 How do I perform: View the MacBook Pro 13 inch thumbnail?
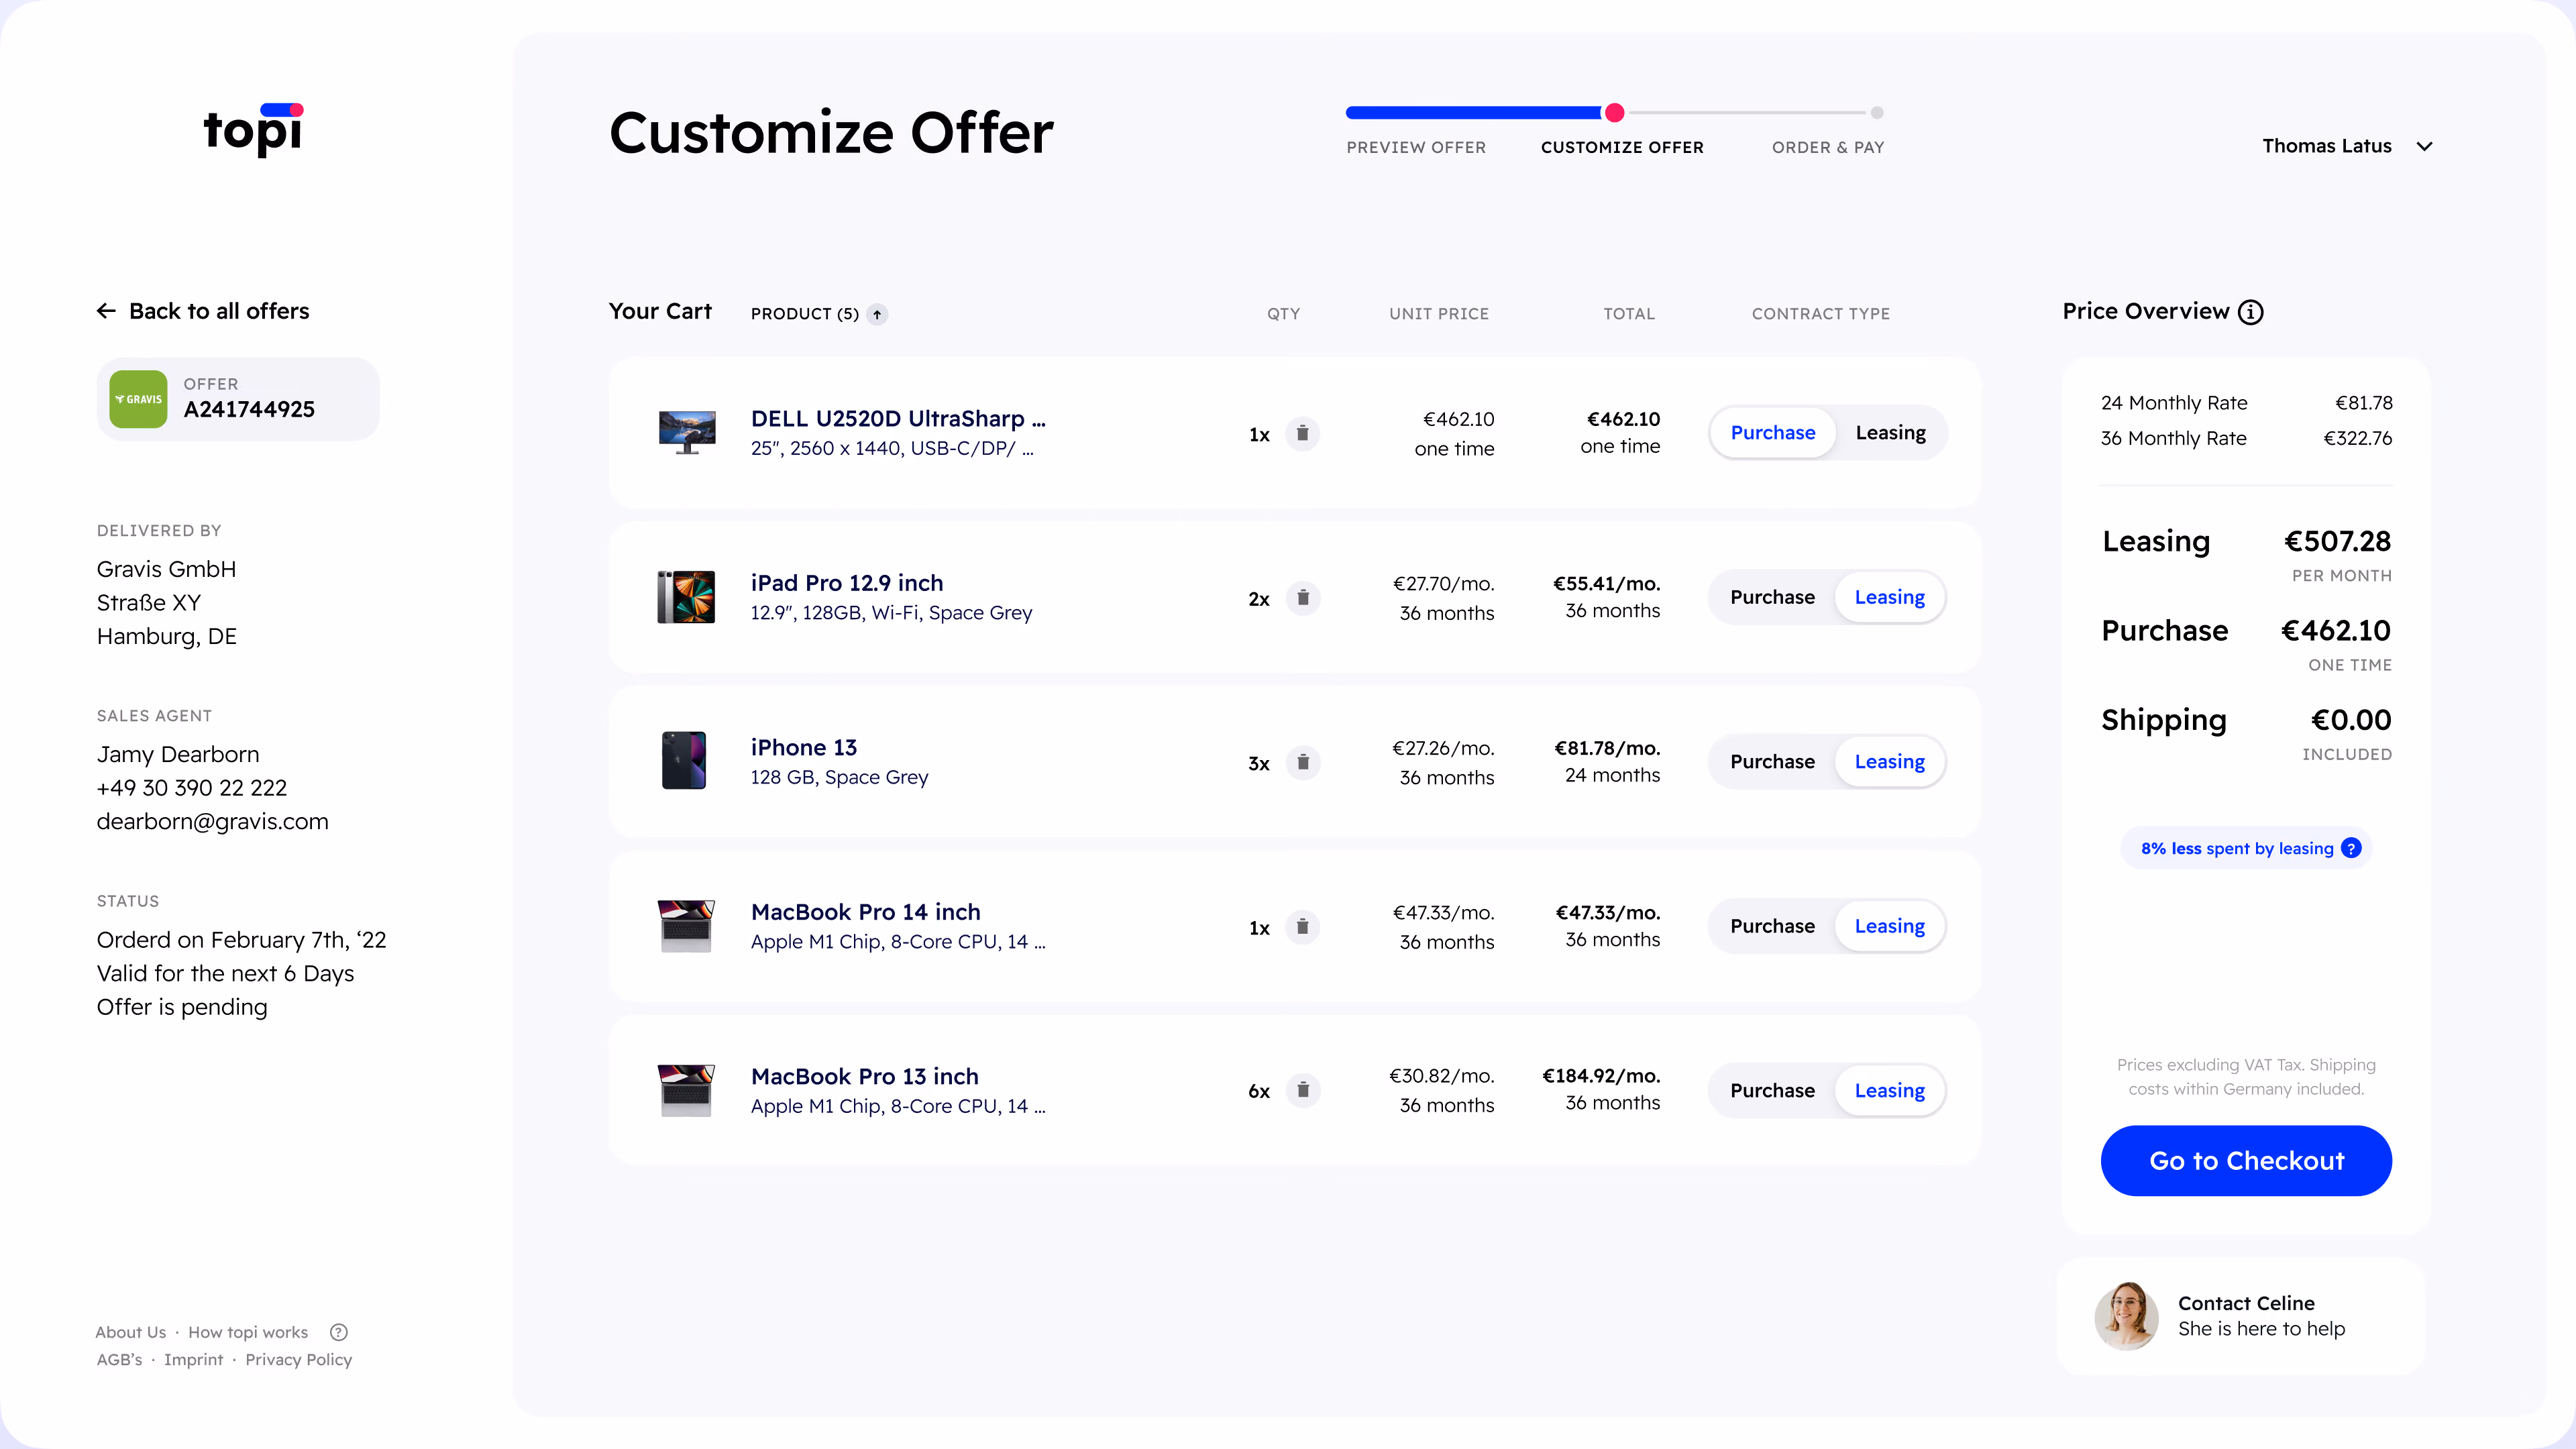point(686,1090)
